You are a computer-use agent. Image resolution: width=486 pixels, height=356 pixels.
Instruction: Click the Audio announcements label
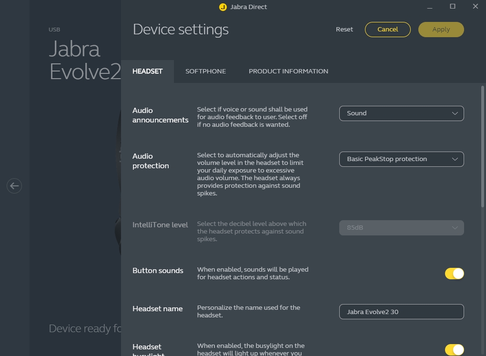[x=160, y=115]
